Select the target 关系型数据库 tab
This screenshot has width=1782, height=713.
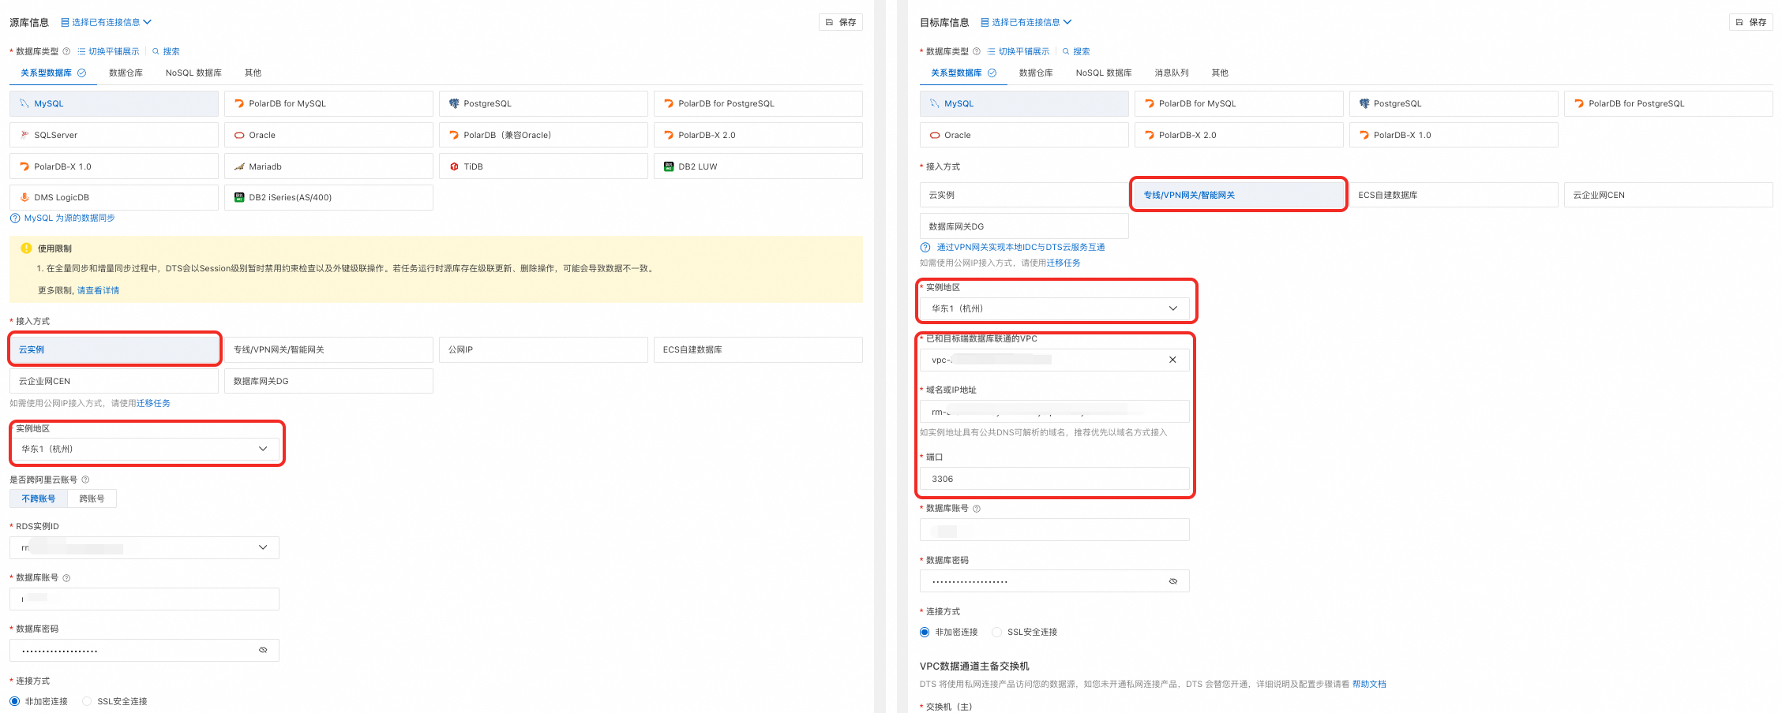(x=963, y=73)
